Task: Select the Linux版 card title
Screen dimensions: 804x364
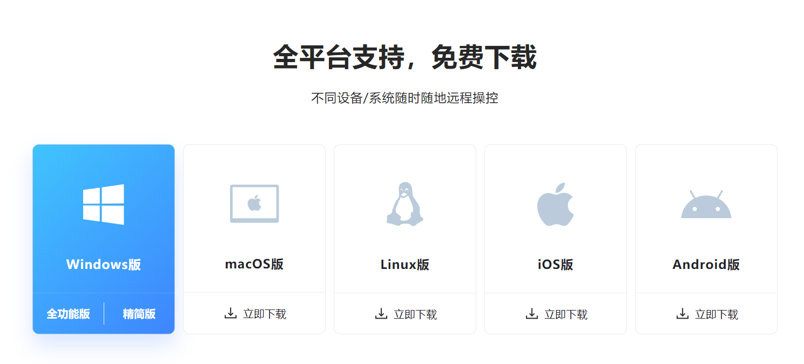Action: click(405, 265)
